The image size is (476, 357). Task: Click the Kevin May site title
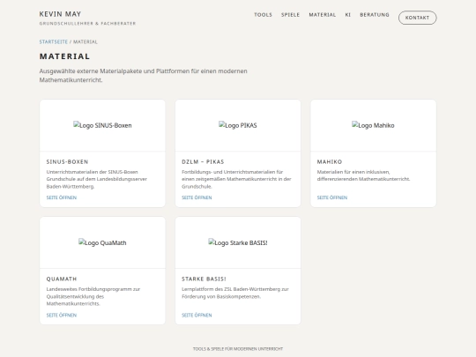coord(60,14)
